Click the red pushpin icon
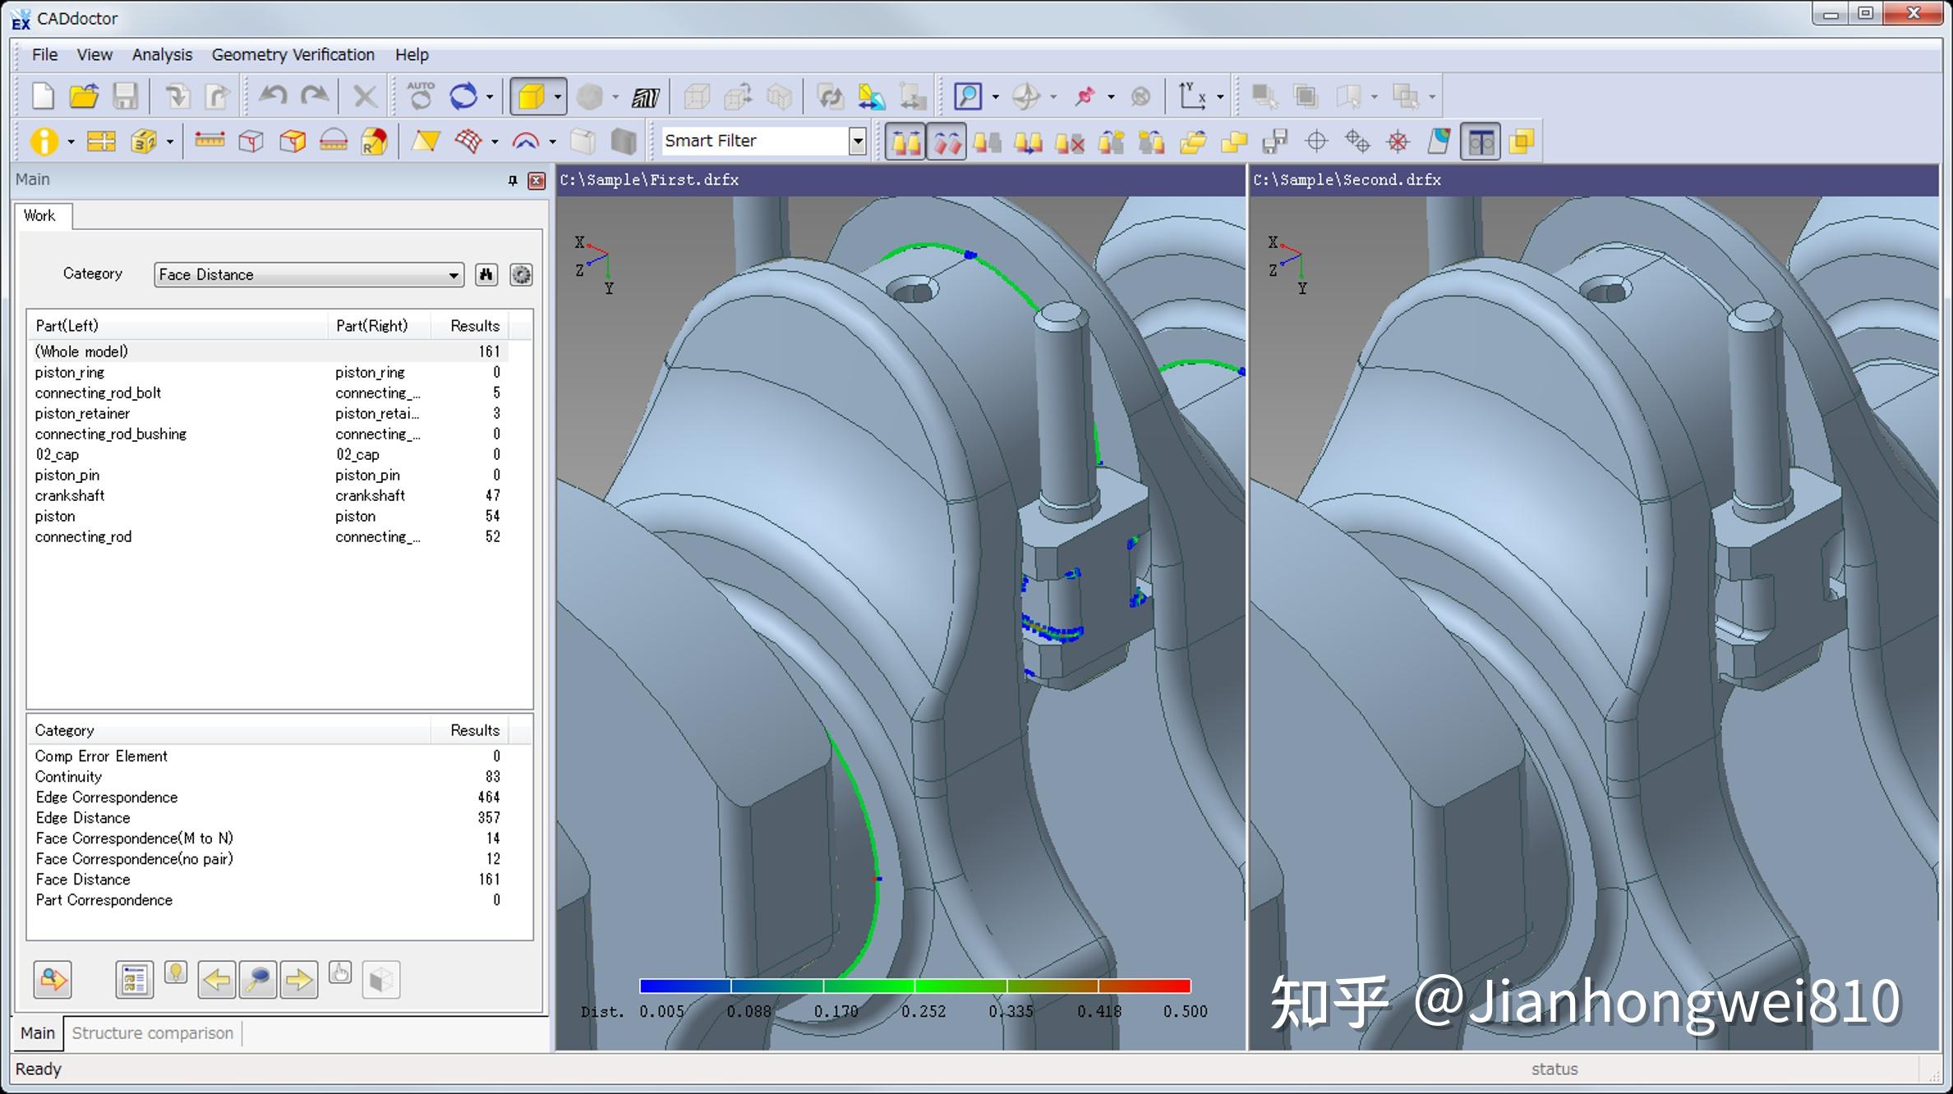 1085,97
